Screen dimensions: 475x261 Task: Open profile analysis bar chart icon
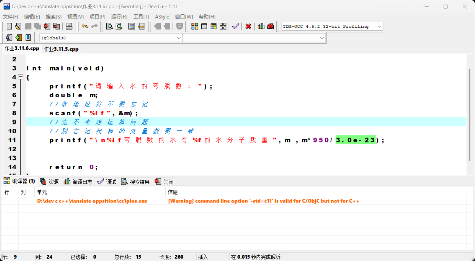point(261,26)
